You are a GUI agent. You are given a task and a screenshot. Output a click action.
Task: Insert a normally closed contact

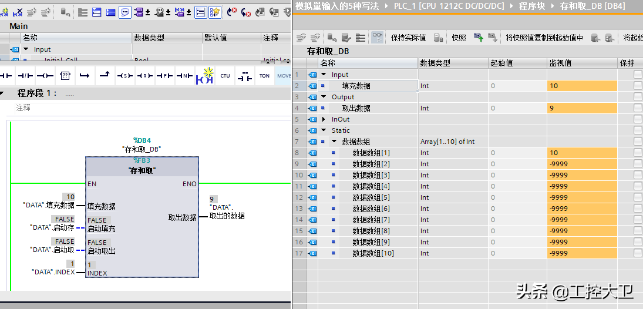point(25,76)
